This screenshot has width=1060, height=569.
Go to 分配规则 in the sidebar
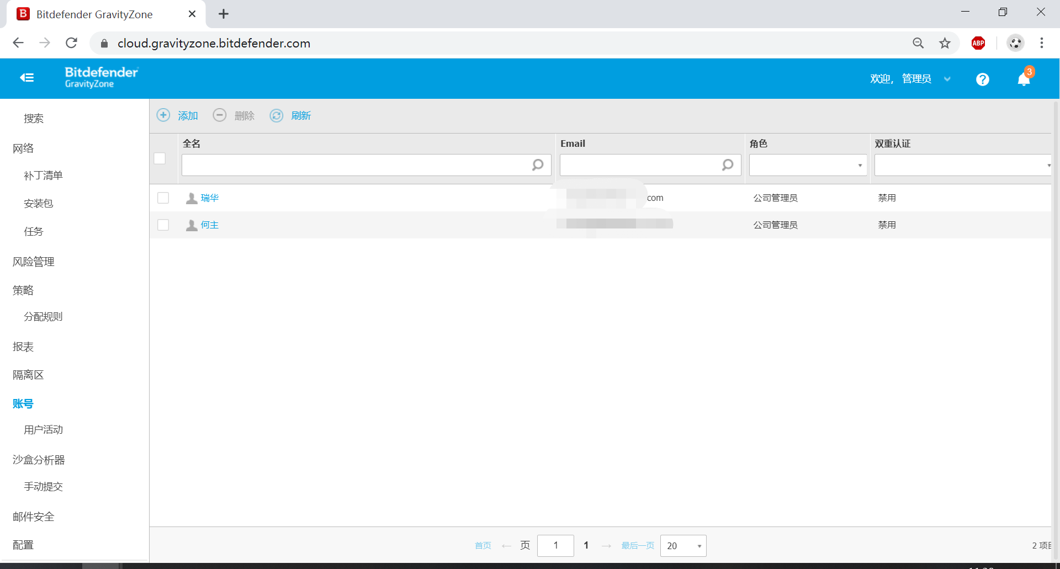coord(43,317)
